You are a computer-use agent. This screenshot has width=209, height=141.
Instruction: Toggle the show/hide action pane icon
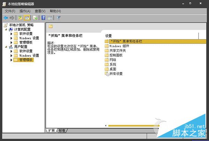click(50, 18)
